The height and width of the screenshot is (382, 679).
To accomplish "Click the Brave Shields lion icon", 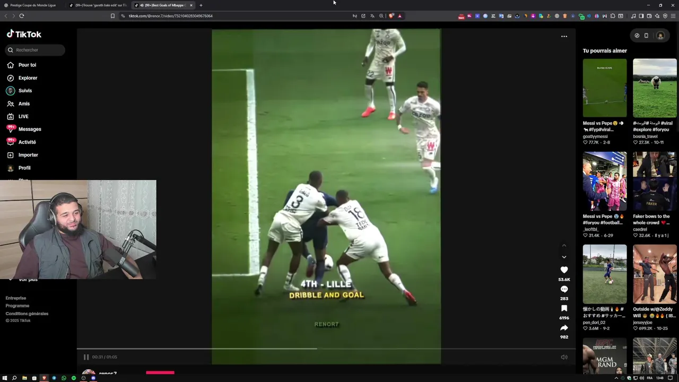I will 391,16.
